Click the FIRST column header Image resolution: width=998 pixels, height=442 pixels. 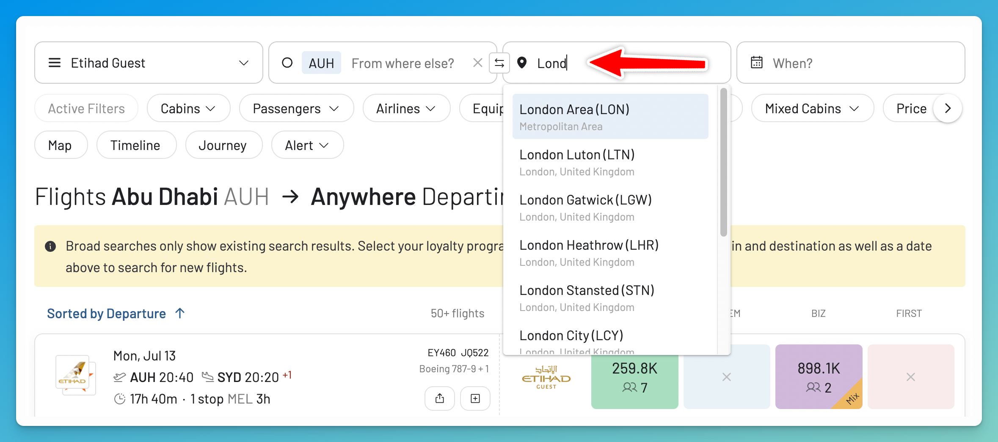[x=909, y=314]
